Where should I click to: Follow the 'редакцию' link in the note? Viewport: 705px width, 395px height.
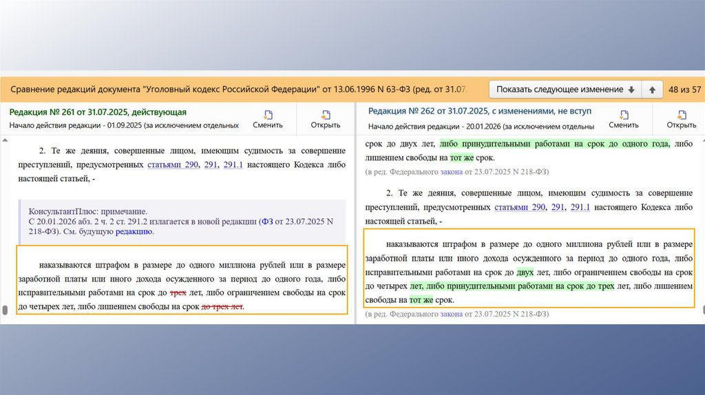tap(134, 231)
